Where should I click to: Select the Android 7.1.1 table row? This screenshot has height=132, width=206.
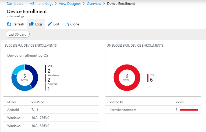(51, 110)
